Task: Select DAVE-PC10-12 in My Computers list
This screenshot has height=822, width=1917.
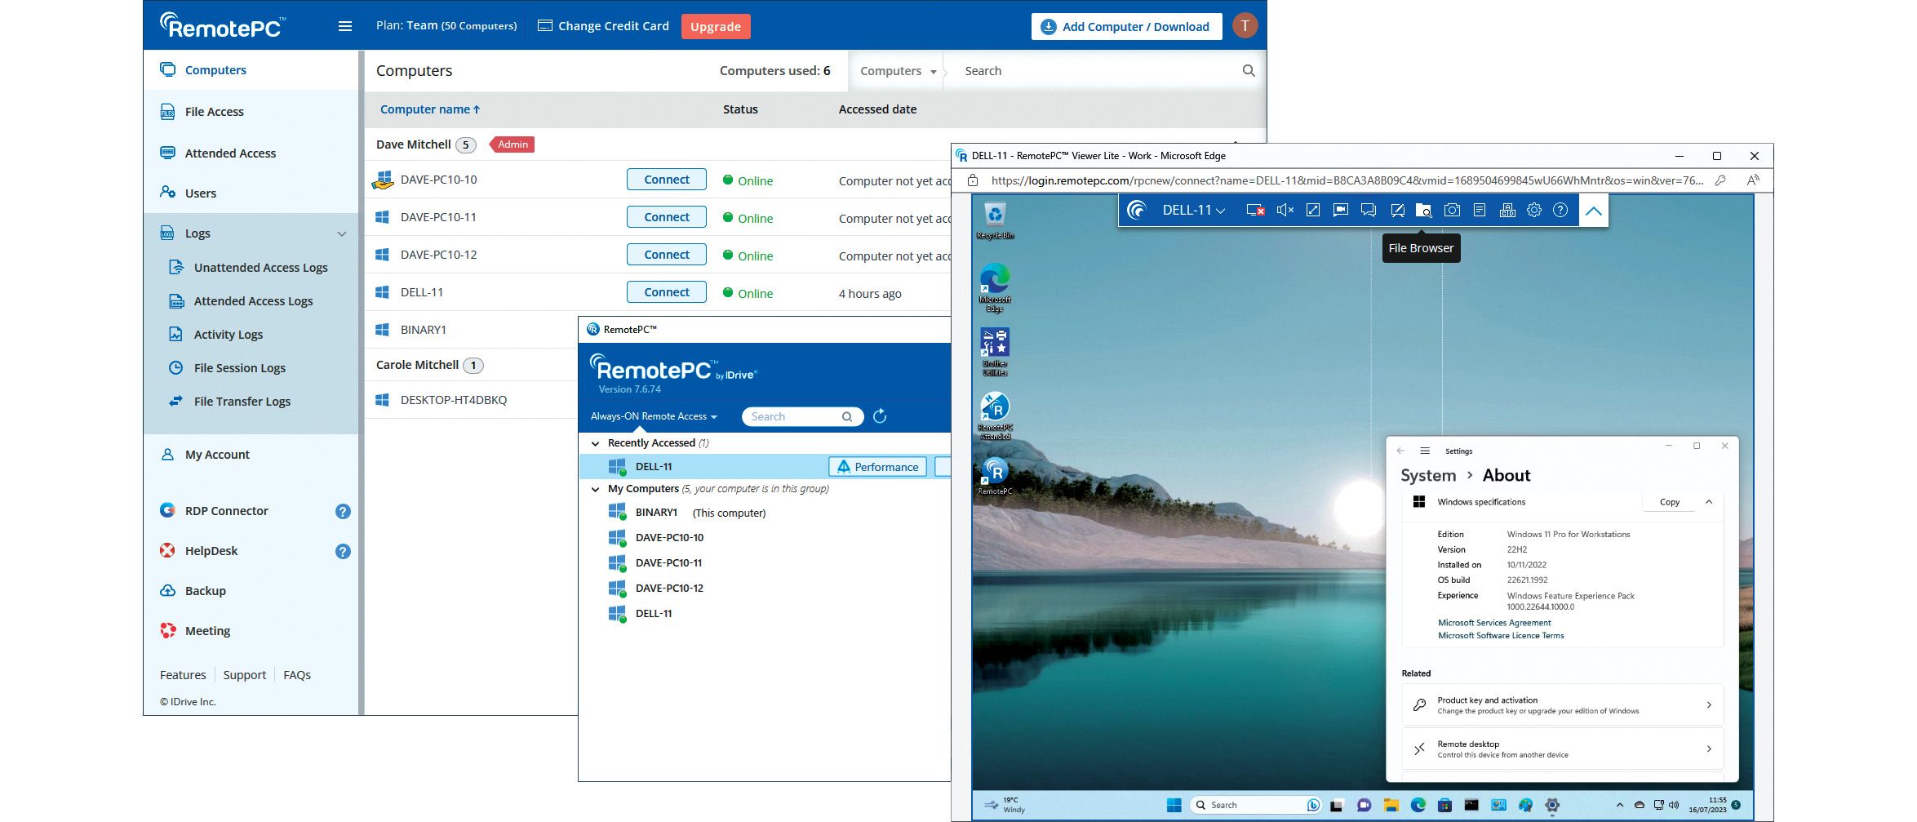Action: click(669, 589)
